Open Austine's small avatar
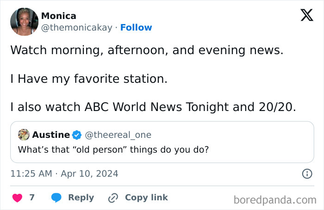 coord(24,135)
